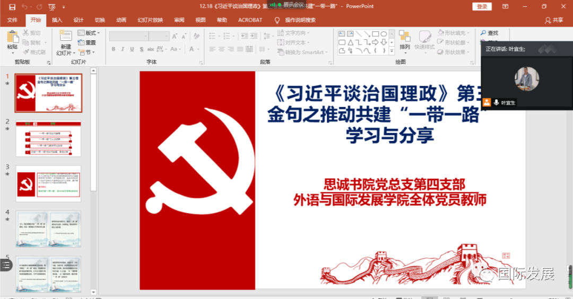573x299 pixels.
Task: Toggle center text alignment
Action: 221,49
